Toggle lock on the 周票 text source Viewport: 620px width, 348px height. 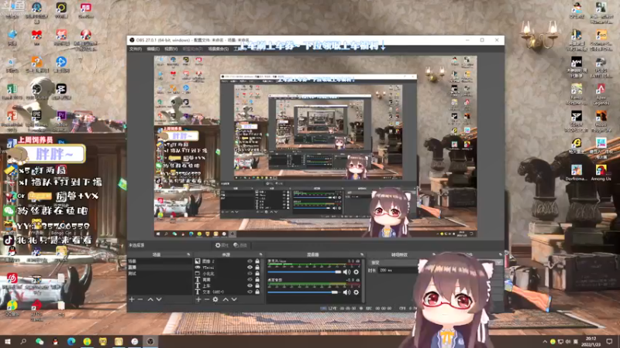pos(257,279)
